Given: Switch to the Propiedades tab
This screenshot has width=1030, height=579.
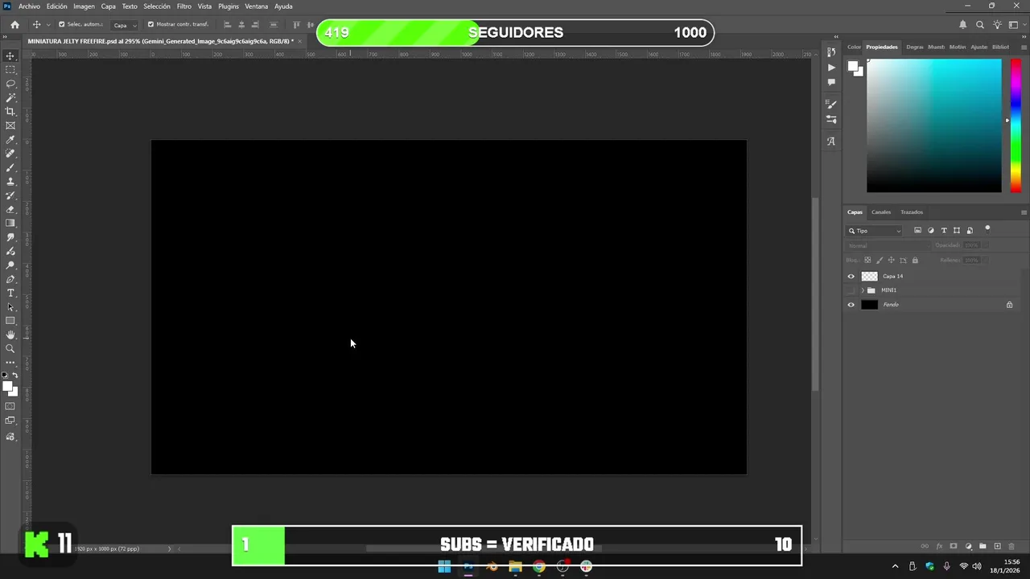Looking at the screenshot, I should pos(882,47).
